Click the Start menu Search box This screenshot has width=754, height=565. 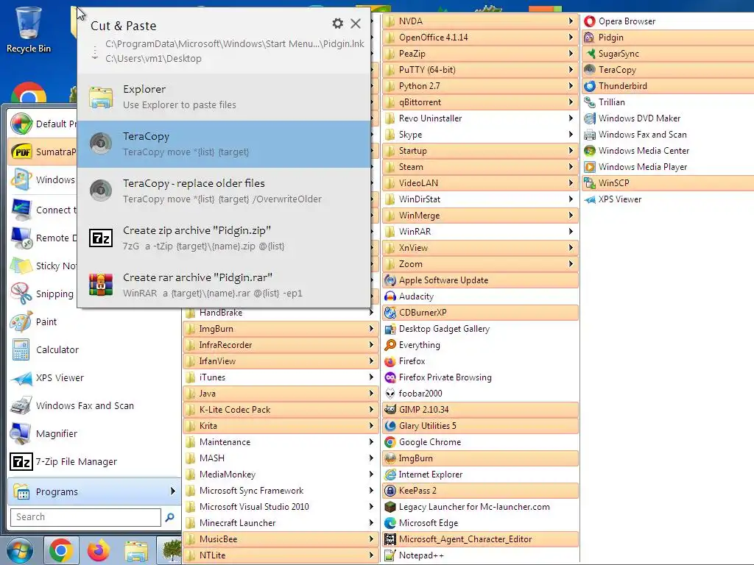(x=85, y=517)
